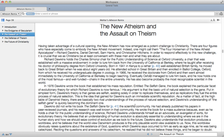The height and width of the screenshot is (137, 224).
Task: Click the Art label in bottom bar
Action: tap(7, 134)
